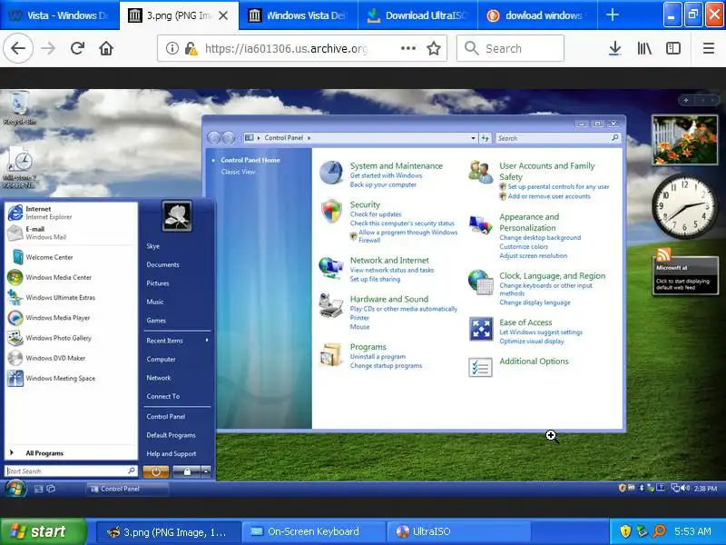This screenshot has height=545, width=726.
Task: Go back to the previous page in Firefox
Action: click(x=18, y=48)
